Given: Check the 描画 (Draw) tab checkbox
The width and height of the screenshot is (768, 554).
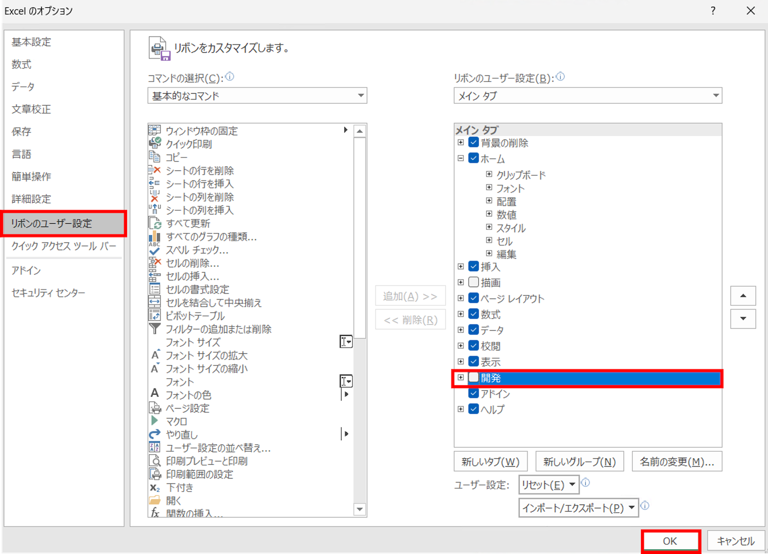Looking at the screenshot, I should (473, 282).
